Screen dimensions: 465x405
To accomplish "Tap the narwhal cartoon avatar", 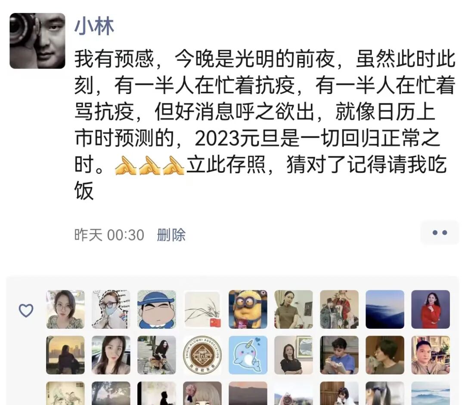I will point(248,355).
